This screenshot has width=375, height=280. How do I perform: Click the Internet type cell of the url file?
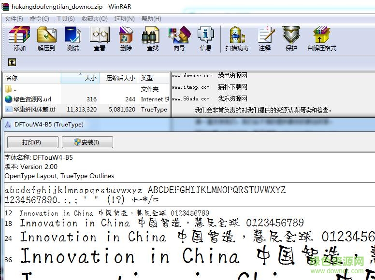(155, 99)
